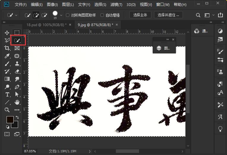The width and height of the screenshot is (227, 155).
Task: Close the 9.jpg document tab
Action: (117, 25)
